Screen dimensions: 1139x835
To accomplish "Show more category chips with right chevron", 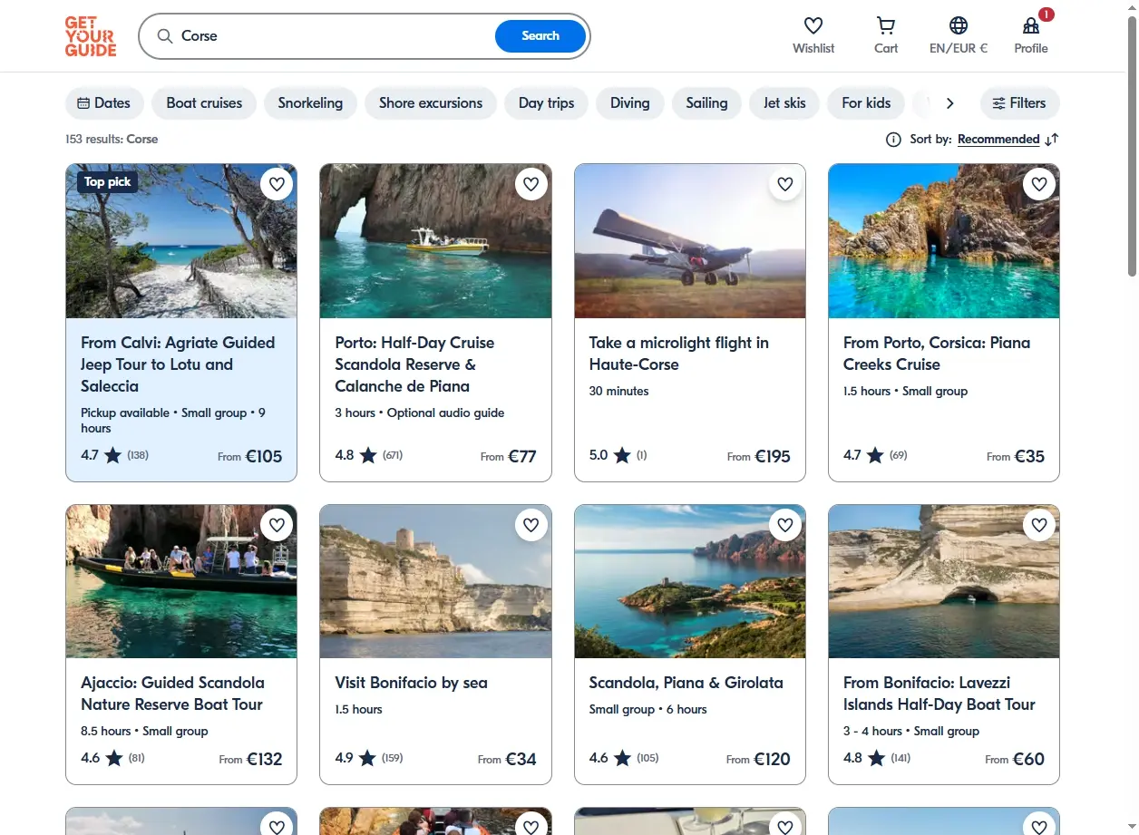I will coord(949,102).
